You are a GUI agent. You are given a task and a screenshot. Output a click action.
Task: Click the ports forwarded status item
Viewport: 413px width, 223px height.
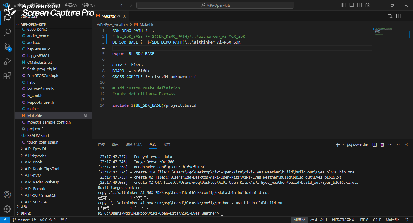(64, 220)
